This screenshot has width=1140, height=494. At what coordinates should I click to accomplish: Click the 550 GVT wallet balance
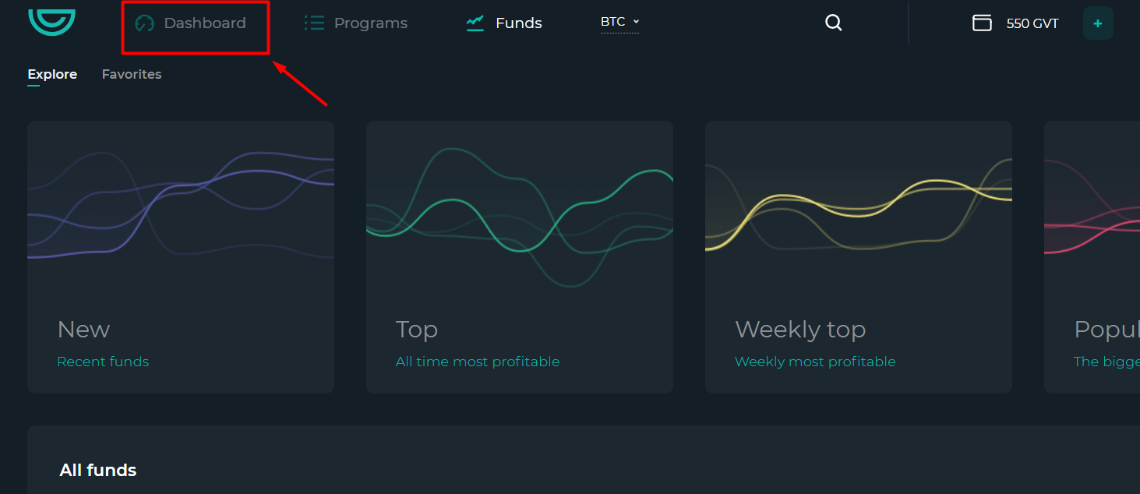coord(1032,23)
